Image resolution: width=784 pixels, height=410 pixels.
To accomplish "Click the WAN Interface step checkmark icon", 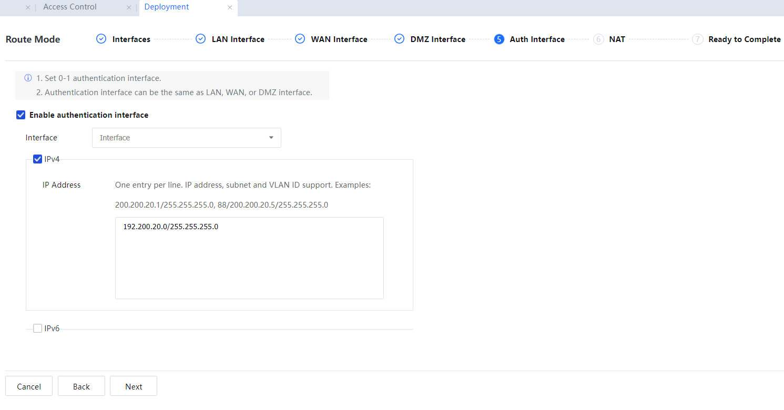I will [300, 39].
